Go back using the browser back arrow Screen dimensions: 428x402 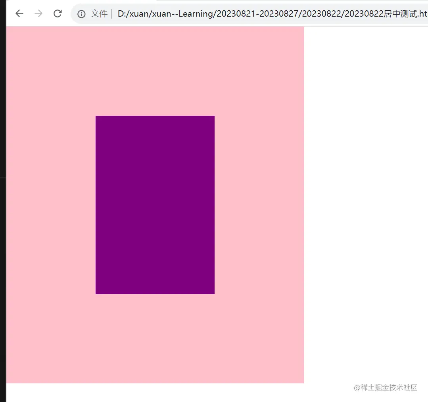(19, 13)
